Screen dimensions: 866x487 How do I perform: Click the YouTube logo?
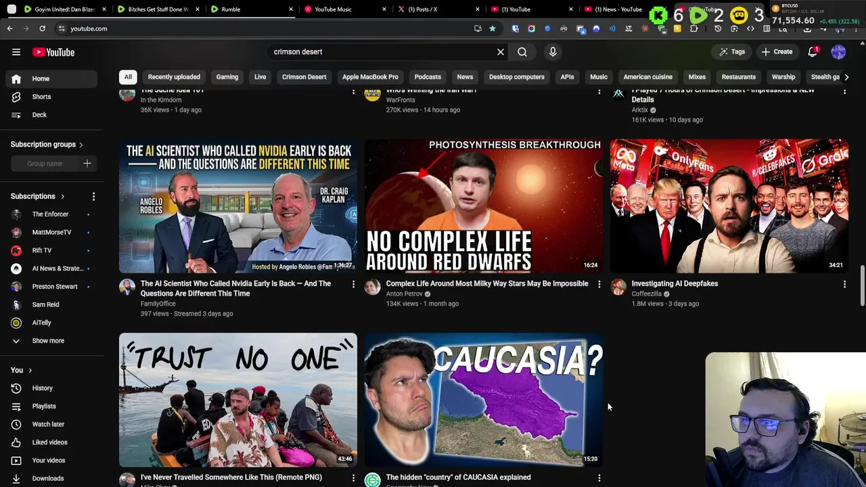click(53, 52)
